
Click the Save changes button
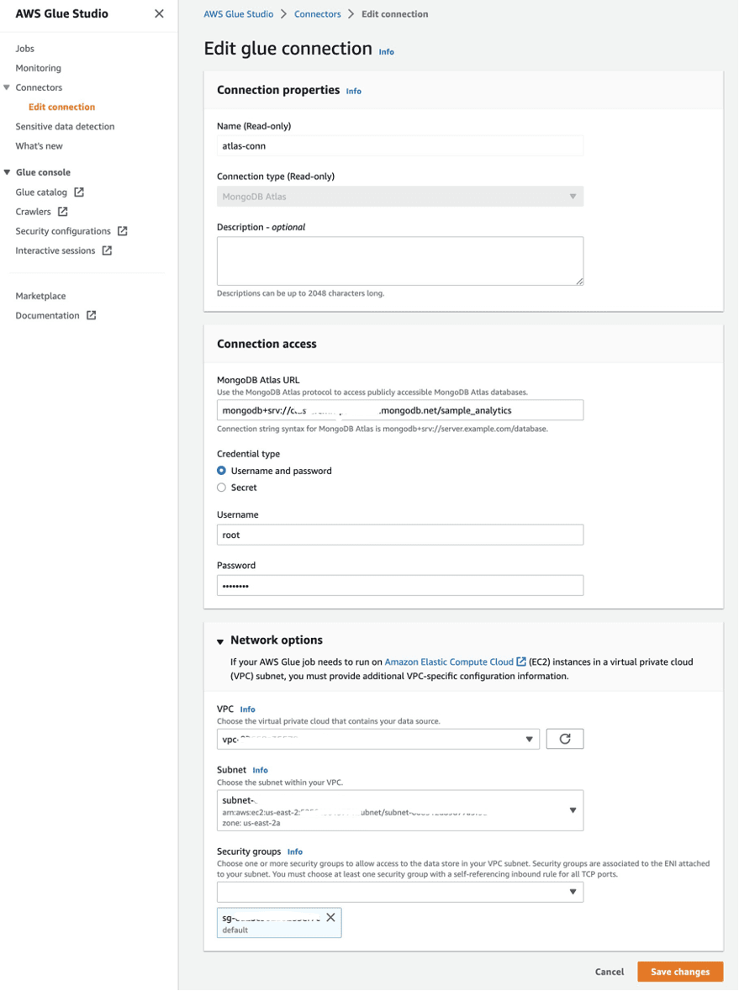(x=679, y=972)
